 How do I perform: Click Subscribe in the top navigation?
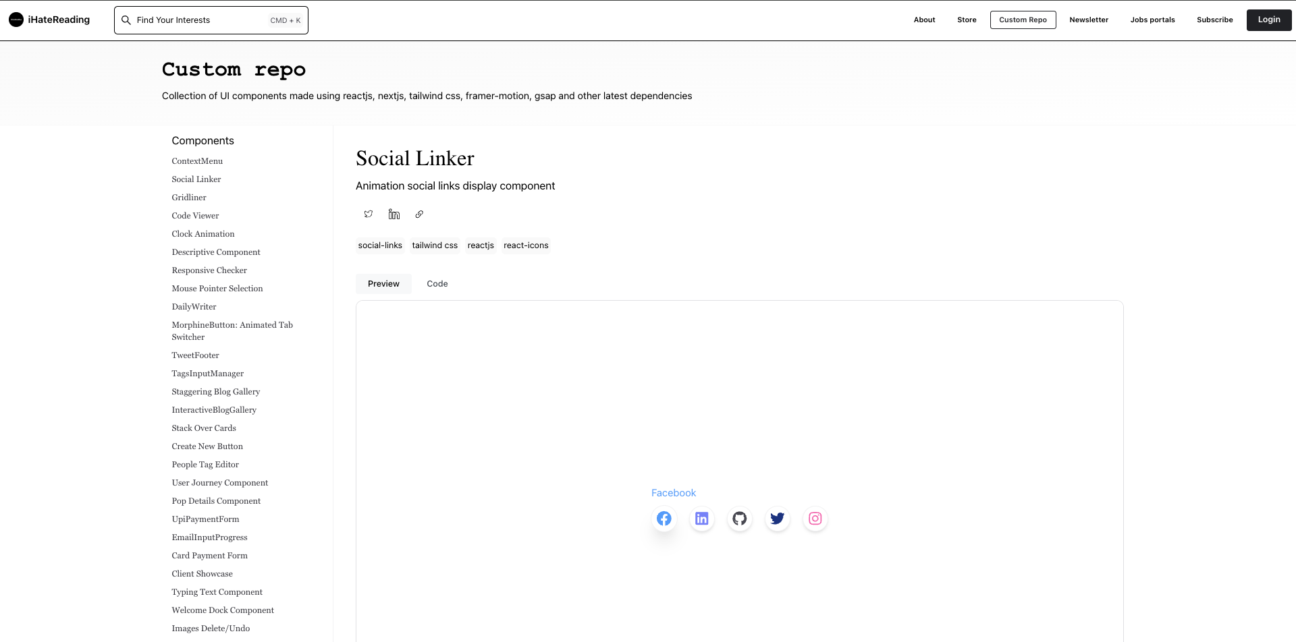1215,20
